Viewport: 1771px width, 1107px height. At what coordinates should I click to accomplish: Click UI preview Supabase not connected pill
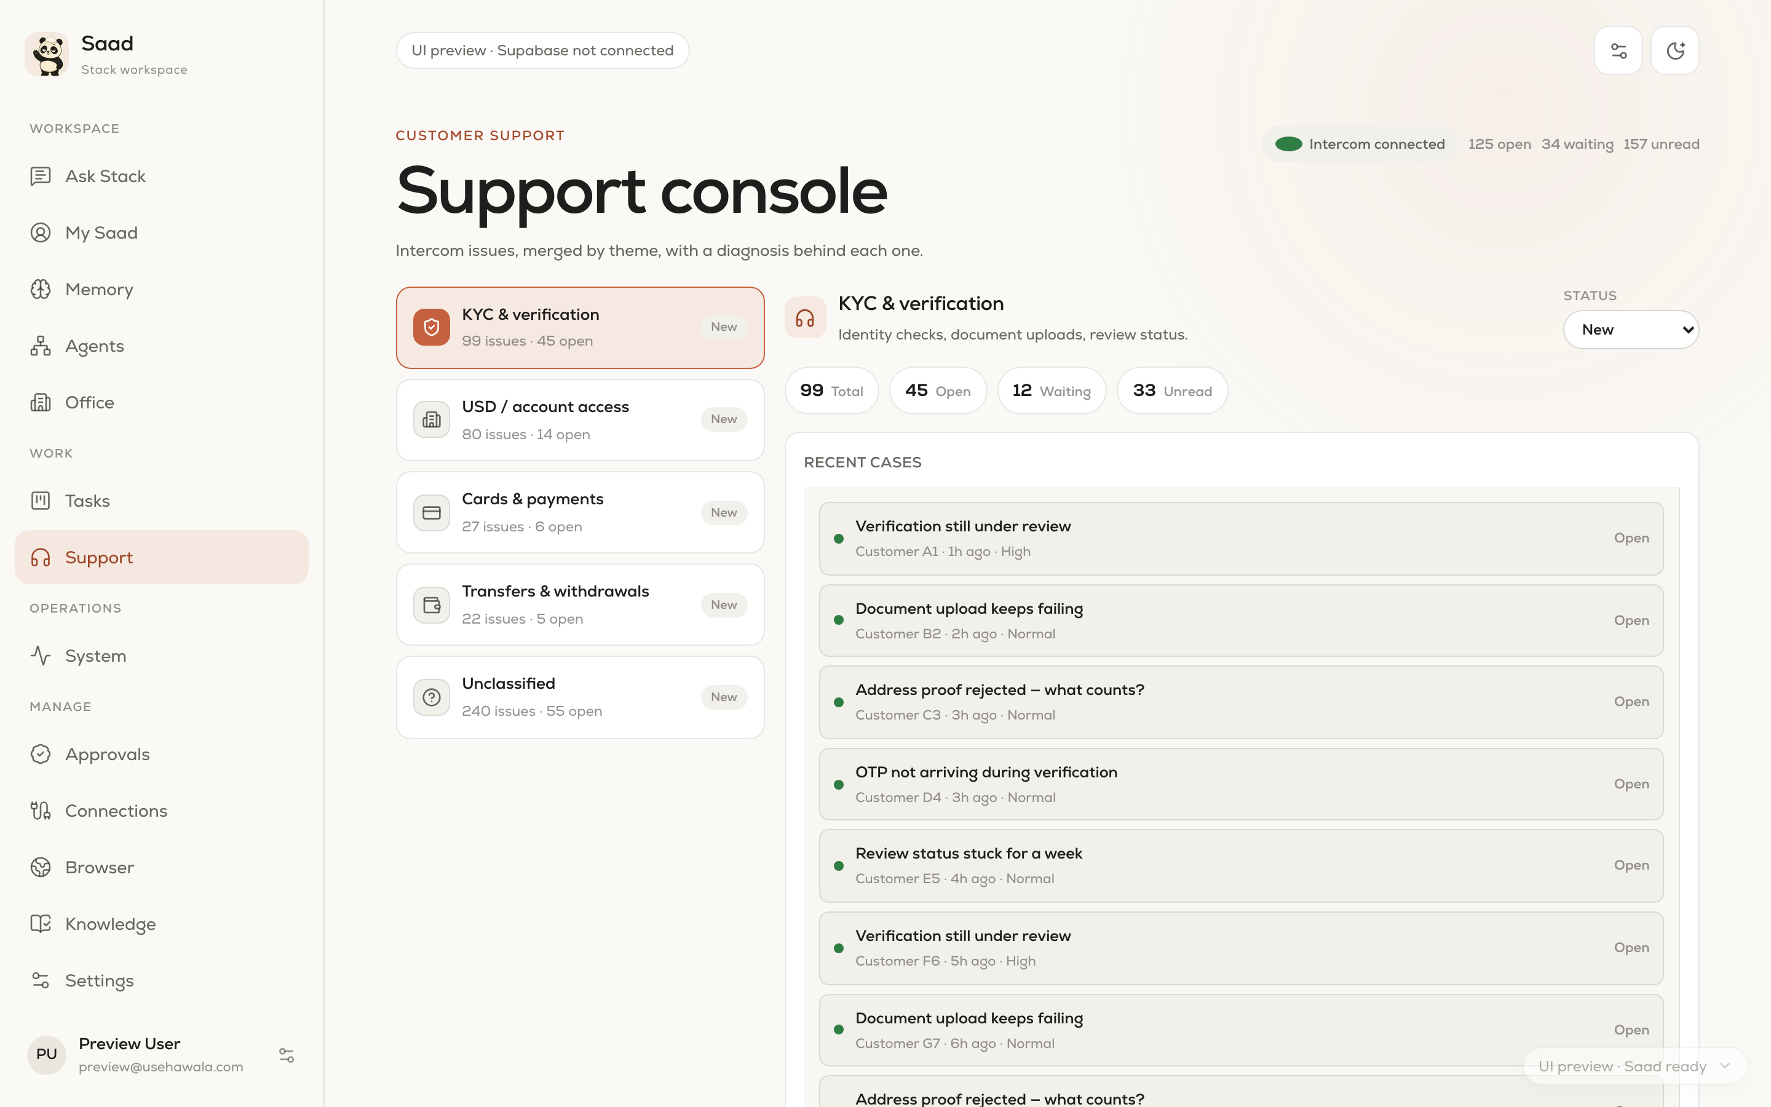pos(542,50)
